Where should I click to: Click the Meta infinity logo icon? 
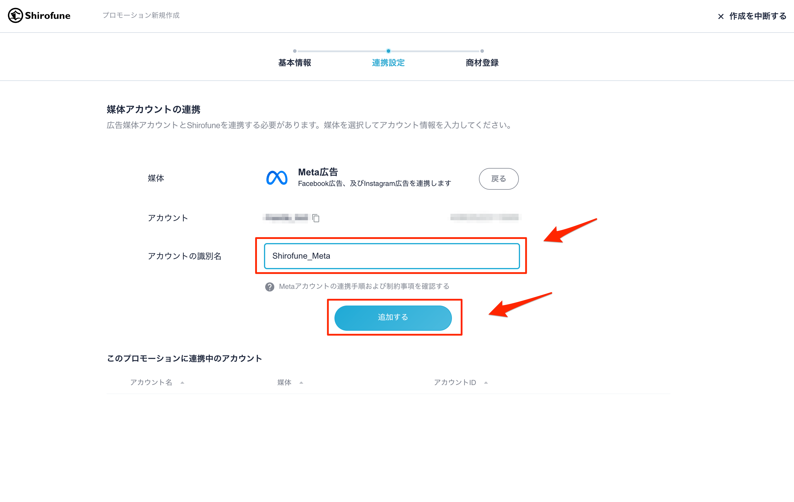pyautogui.click(x=277, y=178)
